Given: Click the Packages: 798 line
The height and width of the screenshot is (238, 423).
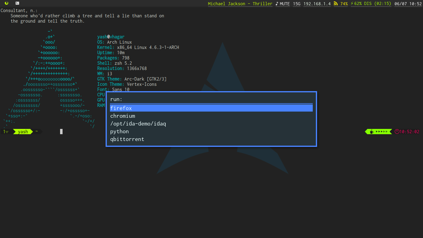Looking at the screenshot, I should coord(113,58).
